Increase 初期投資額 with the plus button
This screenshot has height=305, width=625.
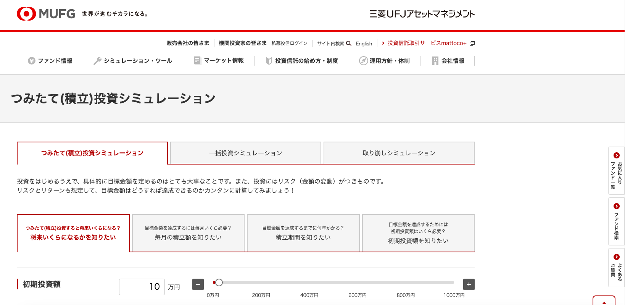coord(469,284)
